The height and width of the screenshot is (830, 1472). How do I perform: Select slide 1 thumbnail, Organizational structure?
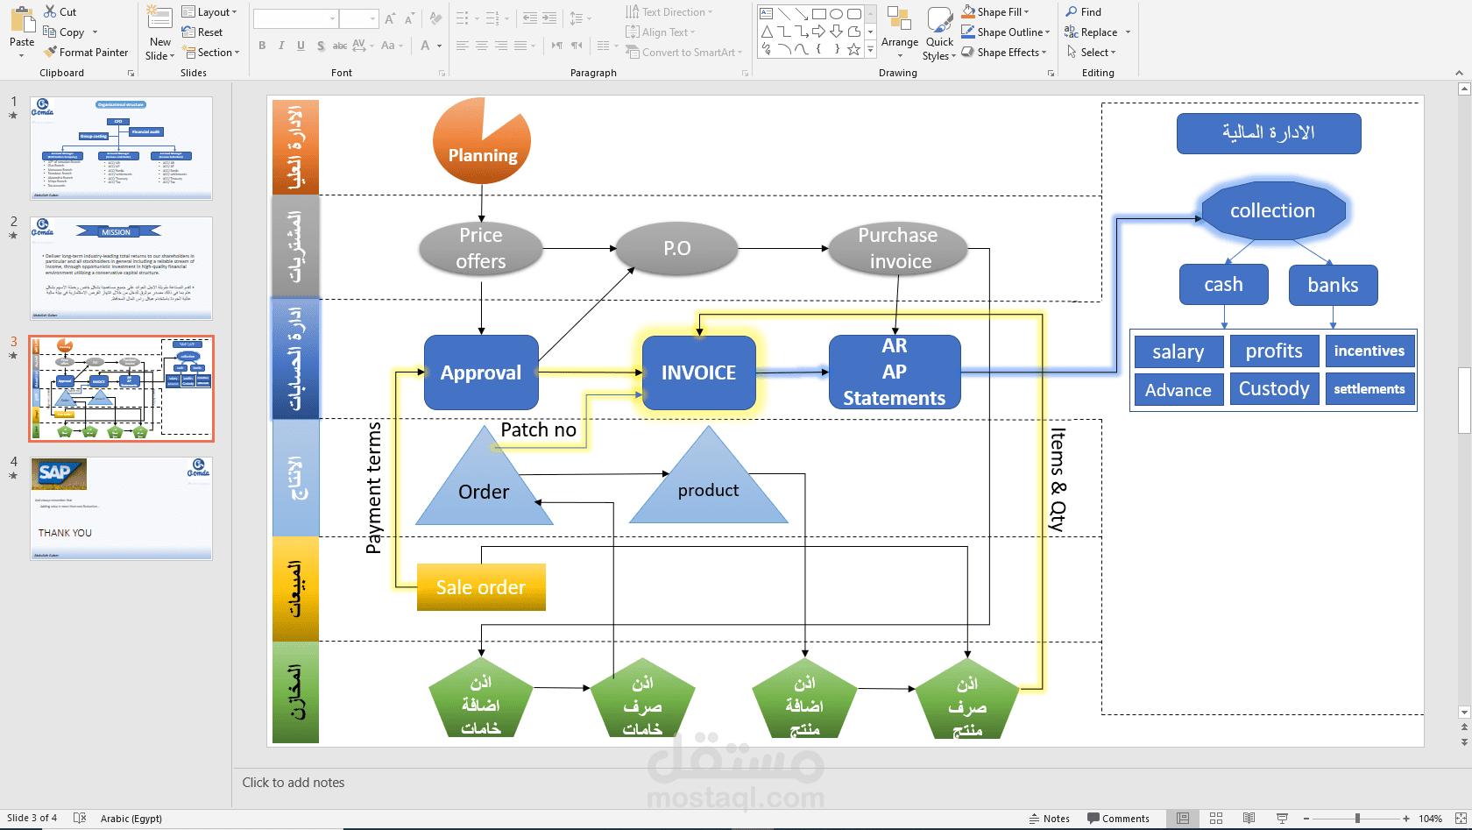pos(121,148)
